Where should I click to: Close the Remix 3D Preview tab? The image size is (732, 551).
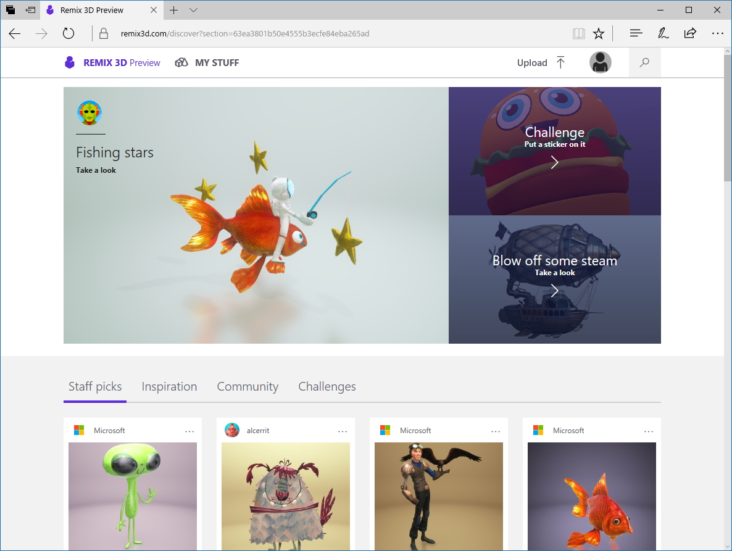pyautogui.click(x=154, y=10)
